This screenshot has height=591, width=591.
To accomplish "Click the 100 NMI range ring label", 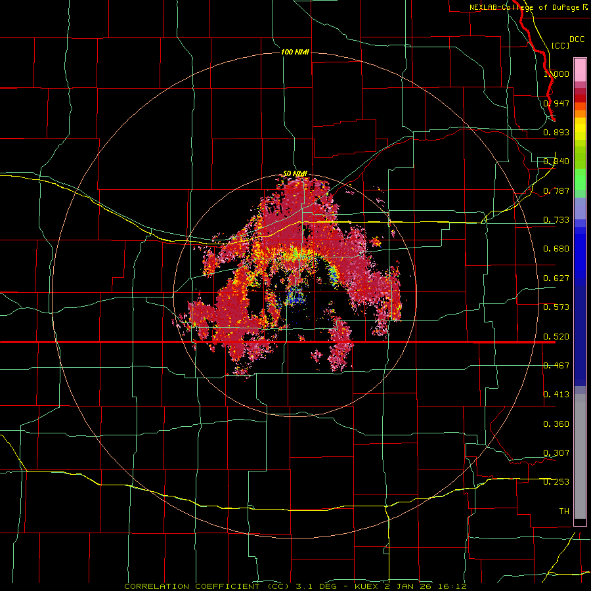I will (295, 52).
